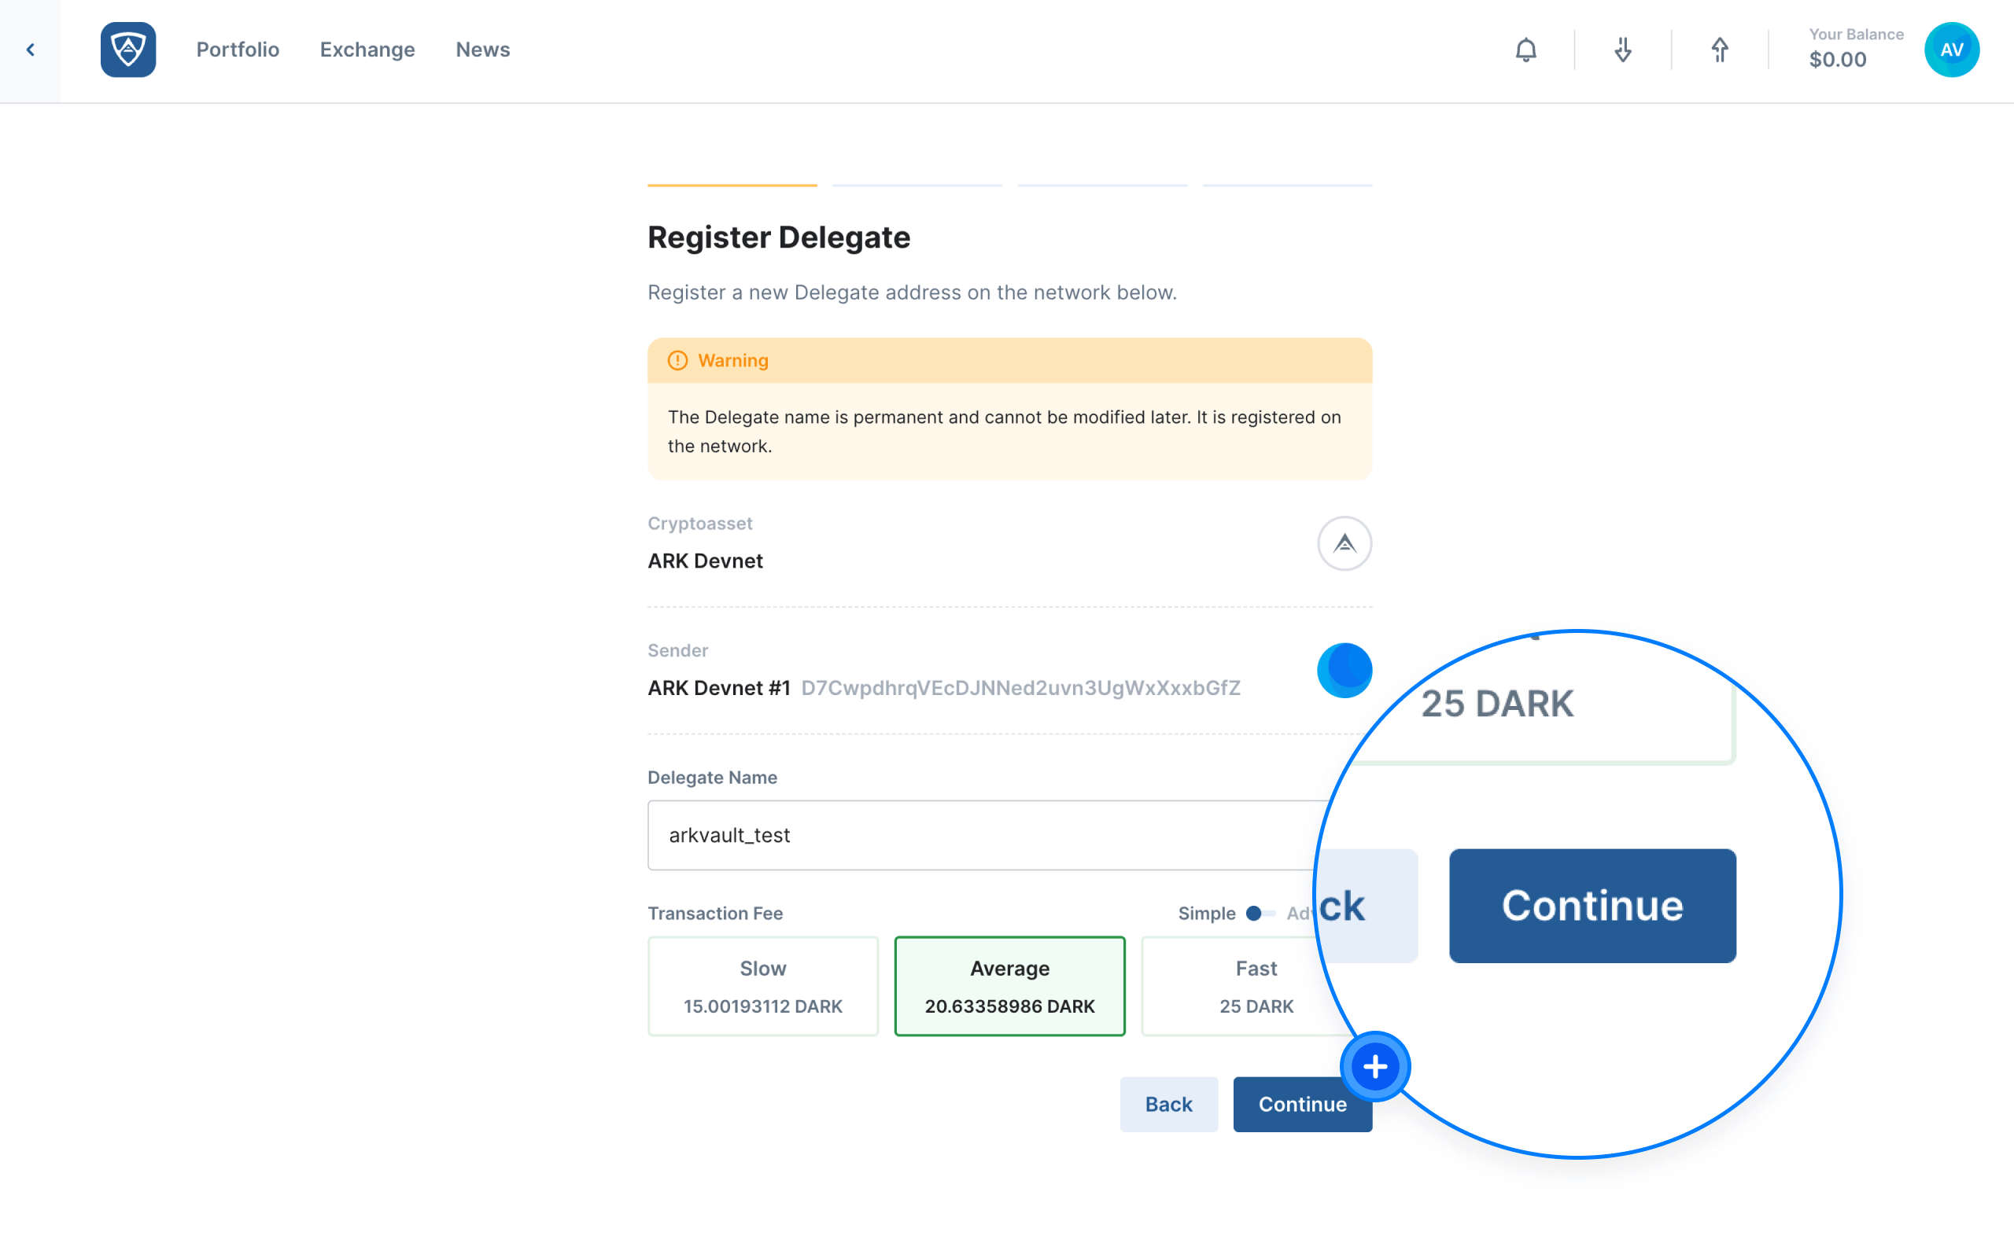Click the Back button
The height and width of the screenshot is (1258, 2014).
coord(1168,1104)
